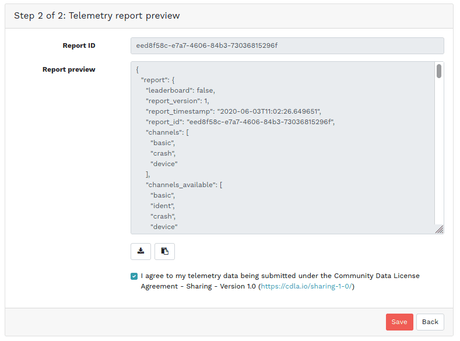Click the Report ID label

(79, 45)
